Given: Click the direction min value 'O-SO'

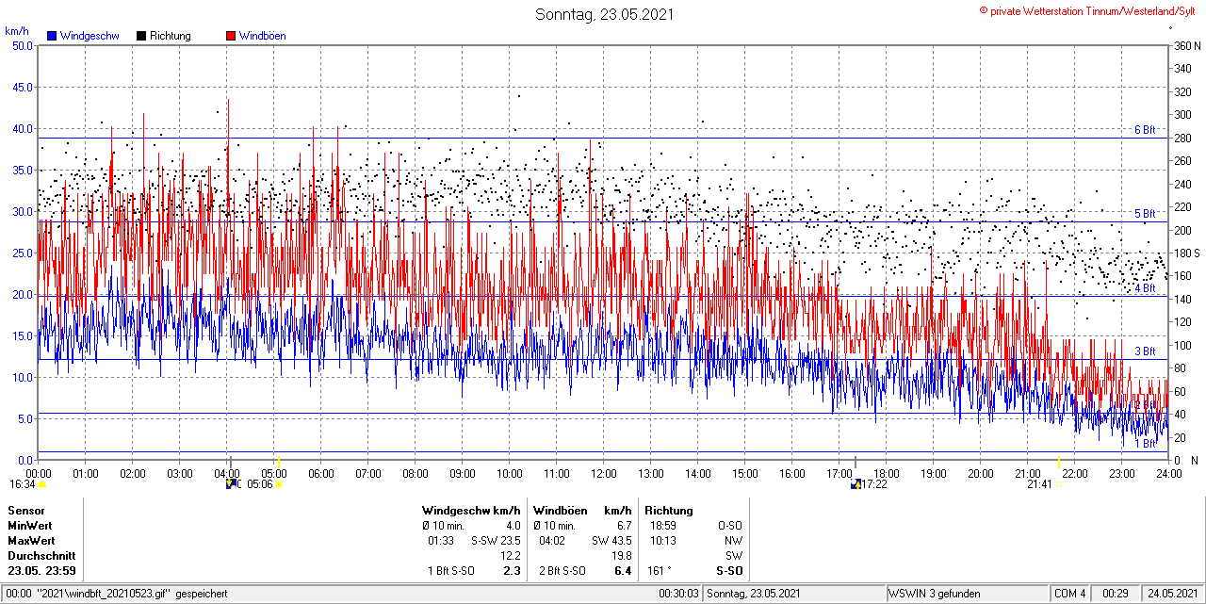Looking at the screenshot, I should (x=729, y=525).
